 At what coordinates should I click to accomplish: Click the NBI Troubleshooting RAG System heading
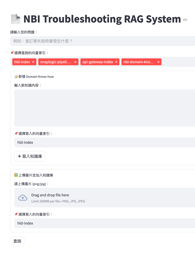pyautogui.click(x=102, y=19)
